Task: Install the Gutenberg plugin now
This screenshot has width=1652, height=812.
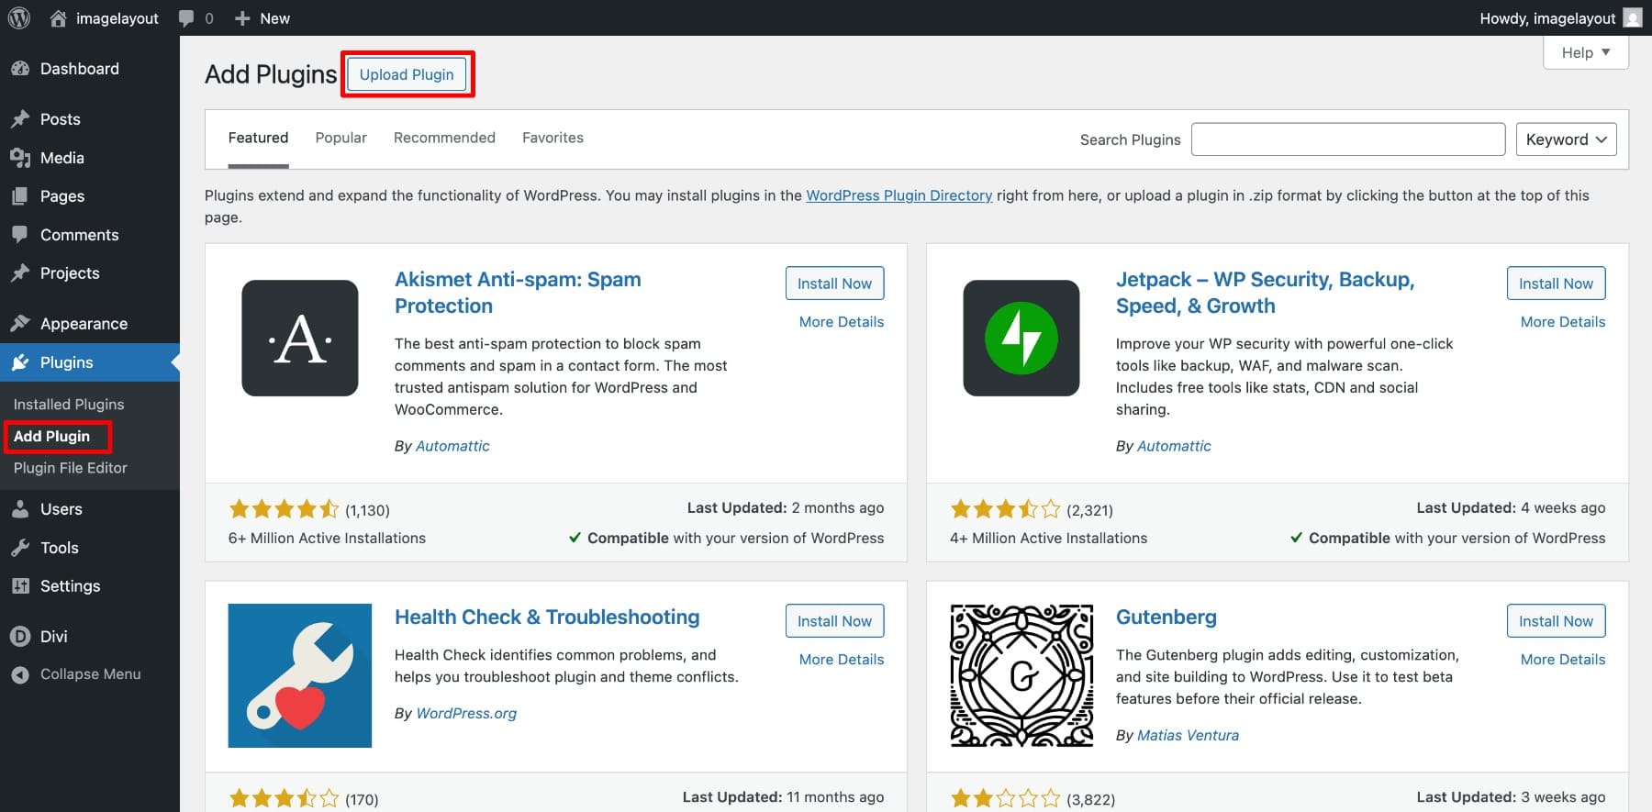Action: click(1556, 621)
